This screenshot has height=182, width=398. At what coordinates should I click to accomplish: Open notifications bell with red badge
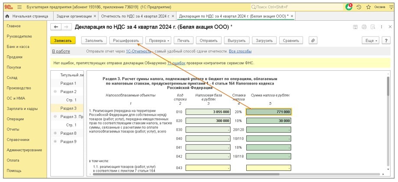click(349, 7)
